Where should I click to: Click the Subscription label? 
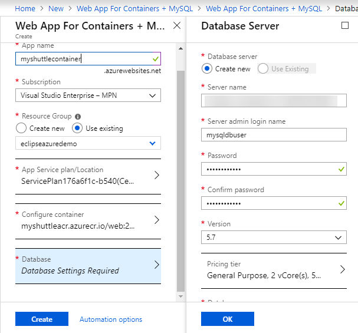41,82
